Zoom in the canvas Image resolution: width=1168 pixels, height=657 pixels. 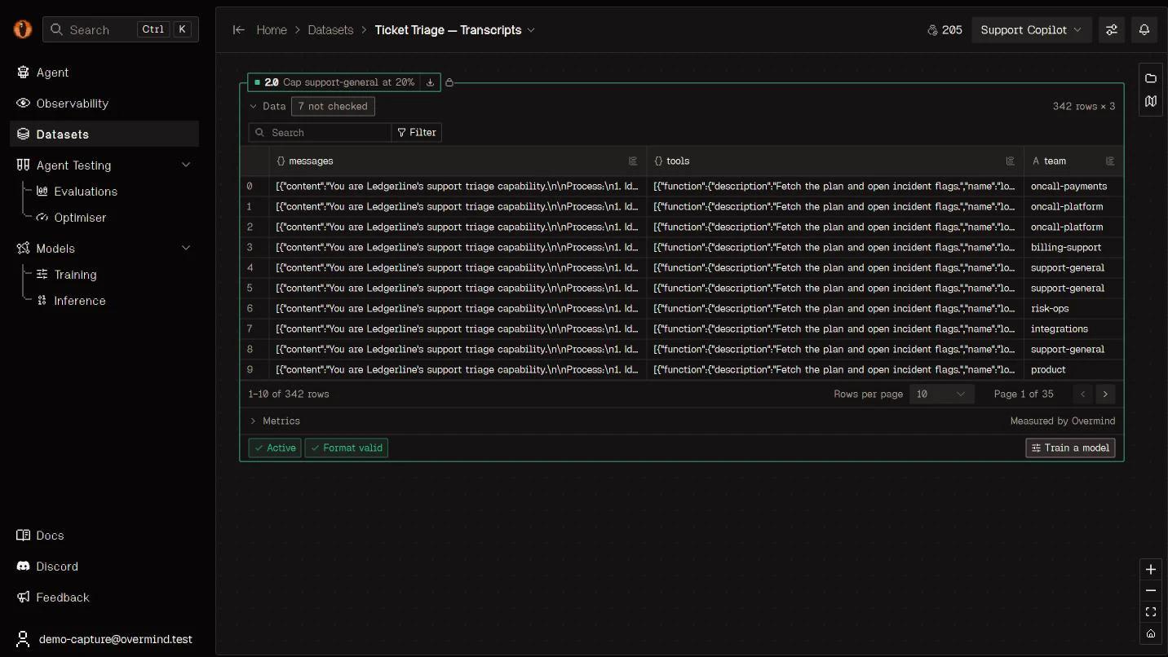point(1151,570)
